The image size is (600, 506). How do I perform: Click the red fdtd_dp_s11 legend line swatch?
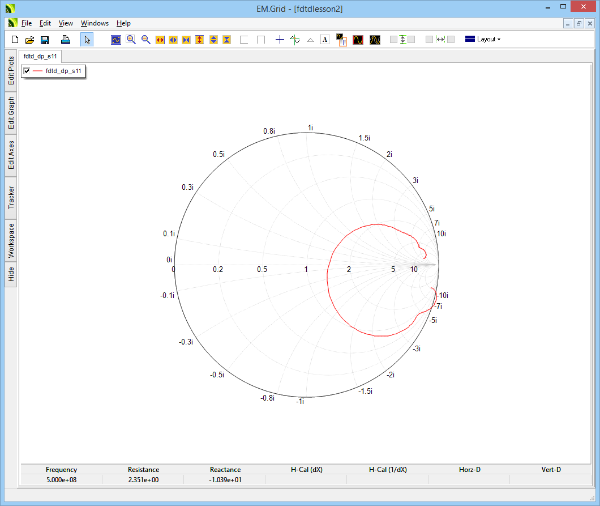tap(37, 71)
